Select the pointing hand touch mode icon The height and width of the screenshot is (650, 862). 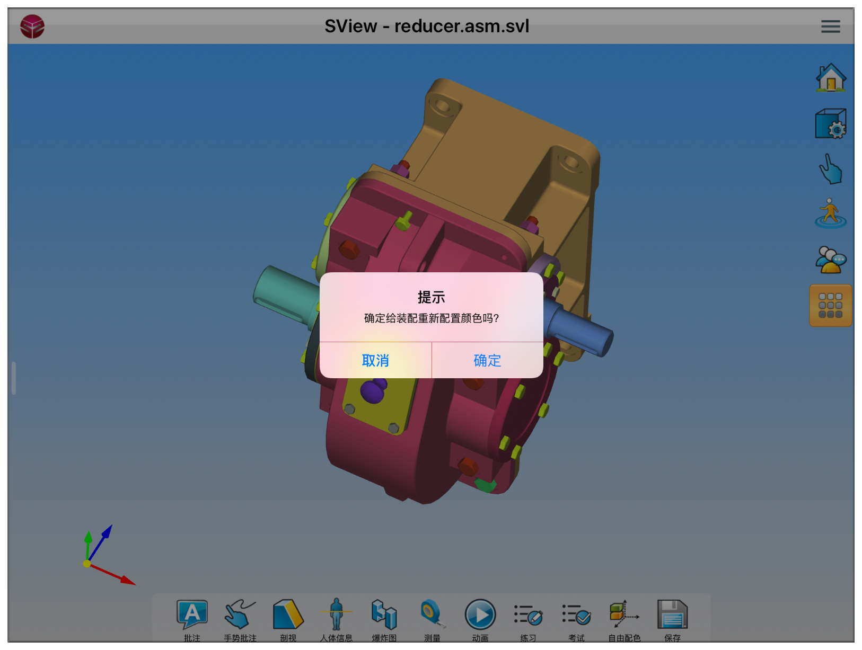click(x=830, y=169)
